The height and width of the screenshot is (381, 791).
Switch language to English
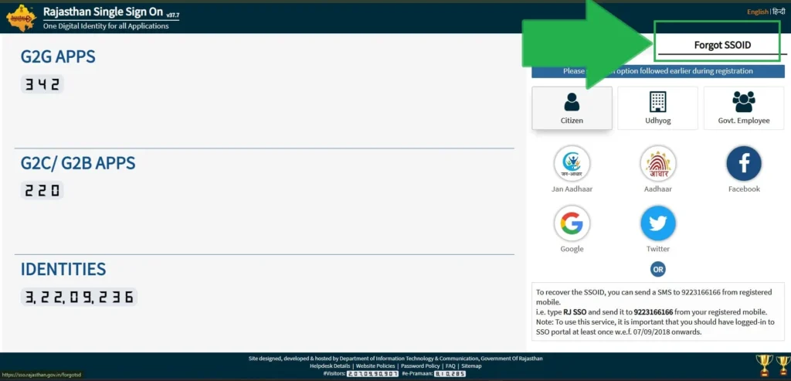[x=757, y=12]
